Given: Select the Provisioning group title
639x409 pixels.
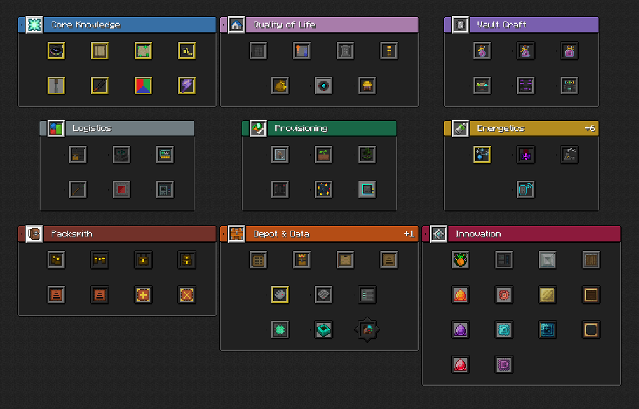Looking at the screenshot, I should (x=301, y=128).
